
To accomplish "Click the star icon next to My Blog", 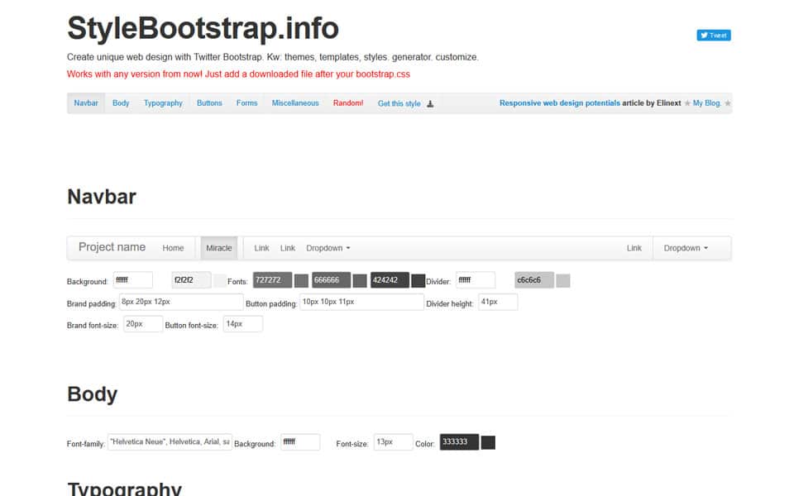I will pyautogui.click(x=689, y=103).
